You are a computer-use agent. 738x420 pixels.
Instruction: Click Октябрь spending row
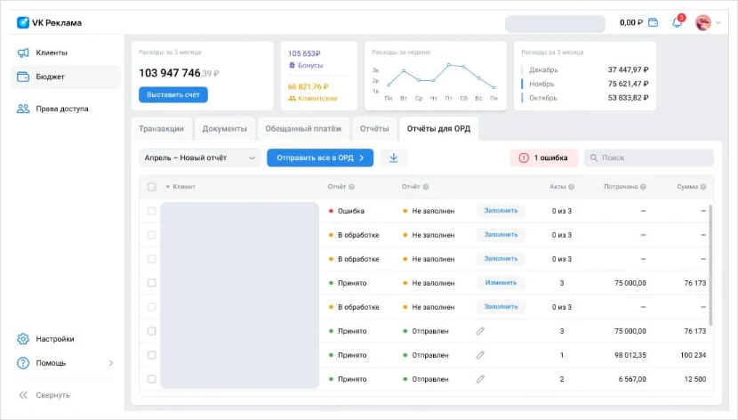click(585, 98)
